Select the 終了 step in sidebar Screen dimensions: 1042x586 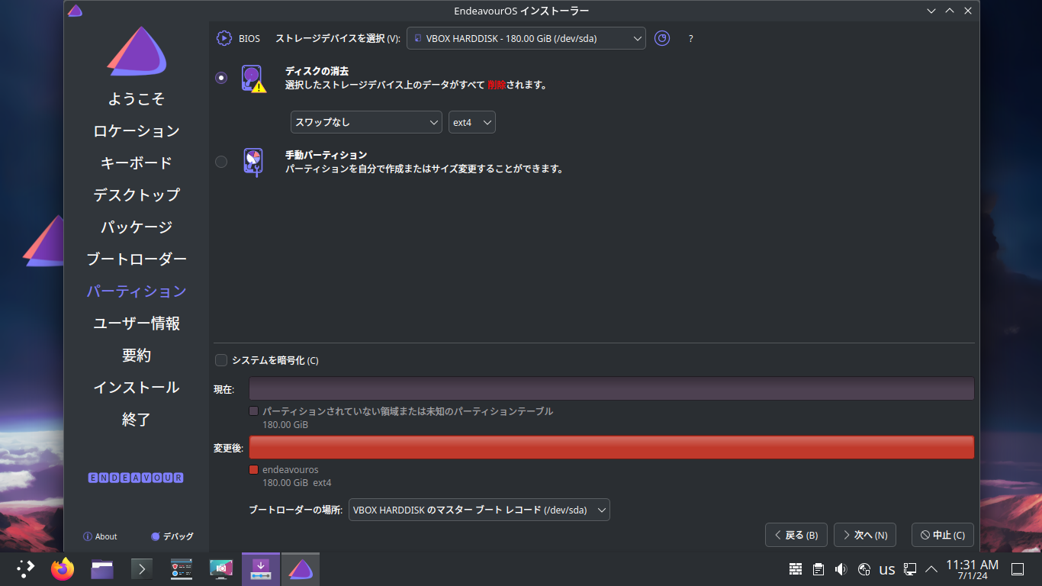point(137,420)
